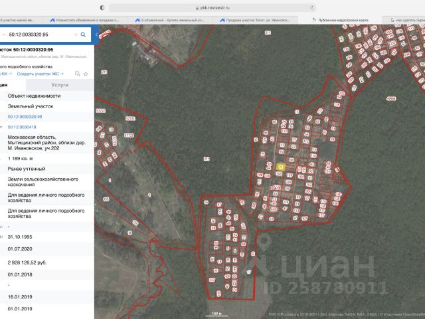Click the status value 'Ранее учтенный'
This screenshot has width=425, height=319.
[27, 169]
